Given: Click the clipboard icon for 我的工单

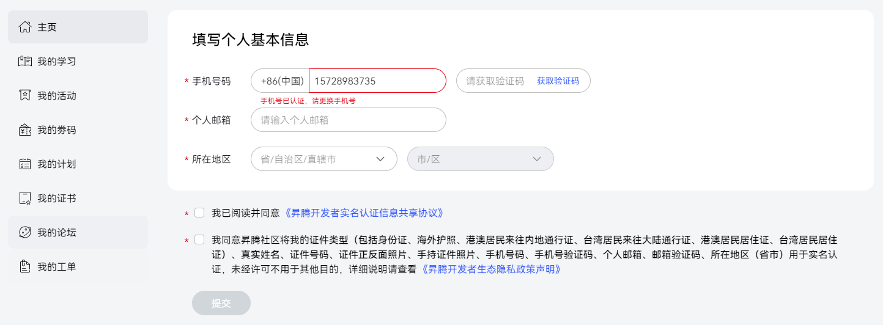Looking at the screenshot, I should [25, 266].
